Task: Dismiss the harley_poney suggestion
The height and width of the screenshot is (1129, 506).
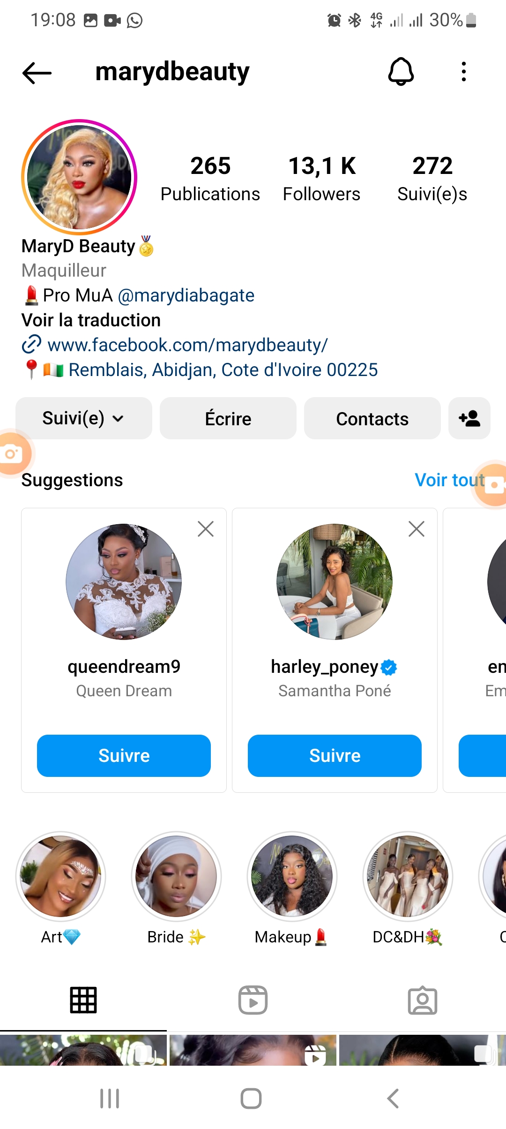Action: (x=416, y=529)
